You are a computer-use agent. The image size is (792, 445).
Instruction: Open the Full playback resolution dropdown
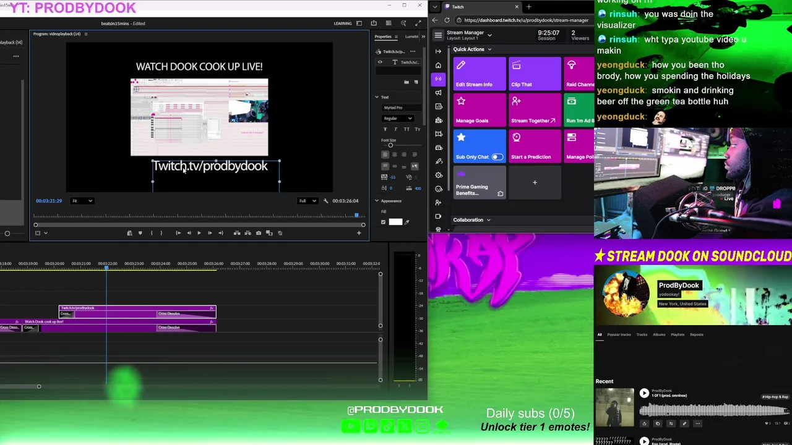(308, 201)
